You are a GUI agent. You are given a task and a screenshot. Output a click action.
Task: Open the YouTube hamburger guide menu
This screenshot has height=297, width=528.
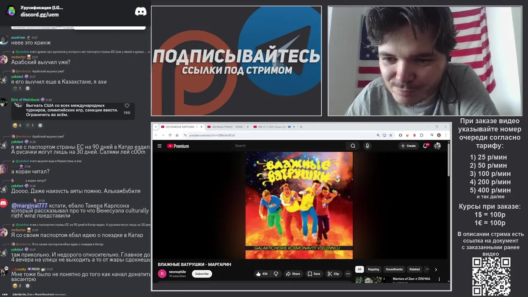tap(159, 146)
